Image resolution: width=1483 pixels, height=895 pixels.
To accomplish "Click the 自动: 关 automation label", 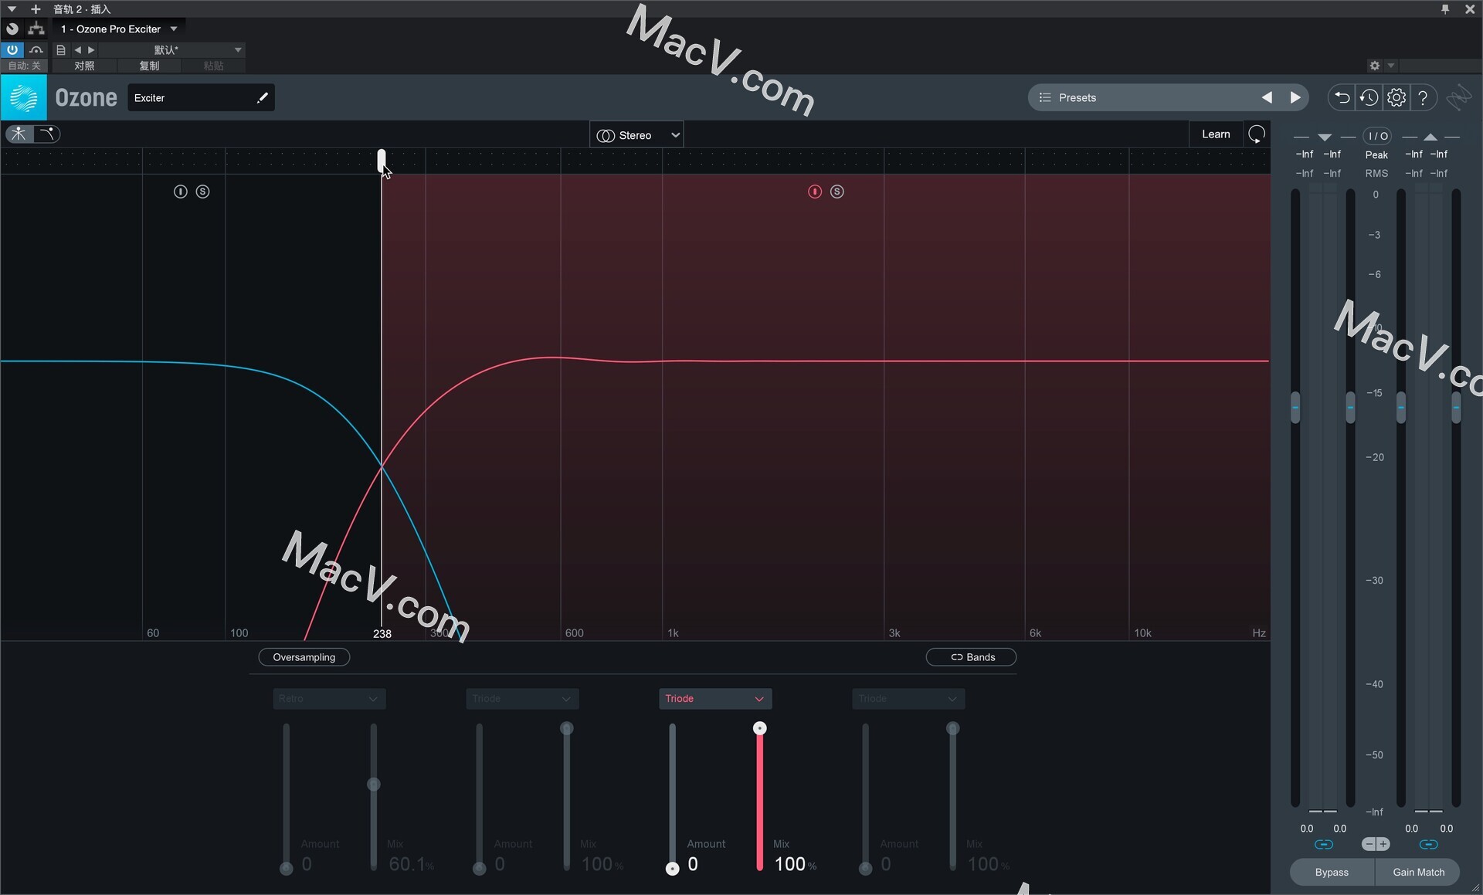I will pyautogui.click(x=25, y=66).
